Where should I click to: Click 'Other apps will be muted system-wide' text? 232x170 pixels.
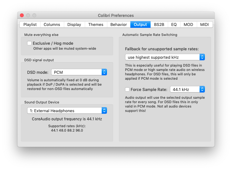(65, 48)
